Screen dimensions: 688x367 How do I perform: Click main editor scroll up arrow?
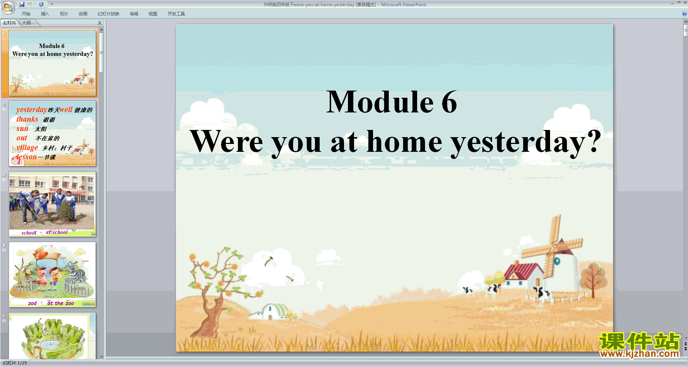(x=685, y=21)
